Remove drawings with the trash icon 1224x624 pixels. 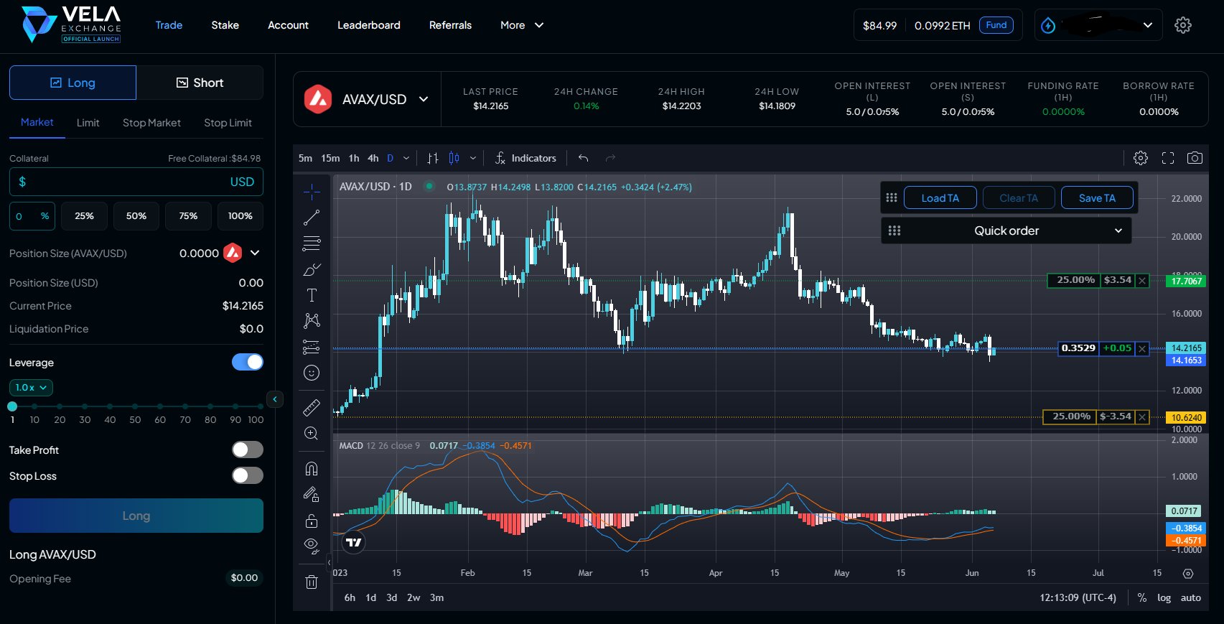[312, 582]
